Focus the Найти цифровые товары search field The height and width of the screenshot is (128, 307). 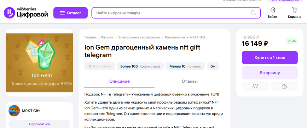[176, 13]
